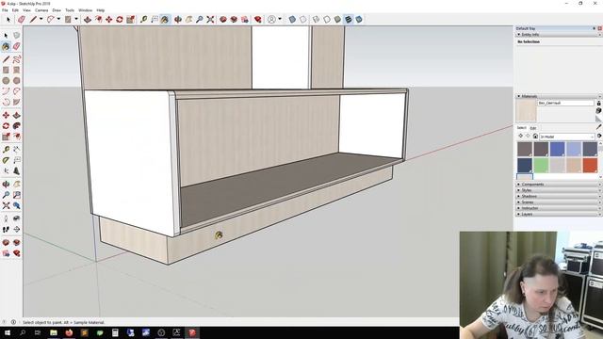Collapse the Entity Info panel
Screen dimensions: 603x339
[559, 35]
